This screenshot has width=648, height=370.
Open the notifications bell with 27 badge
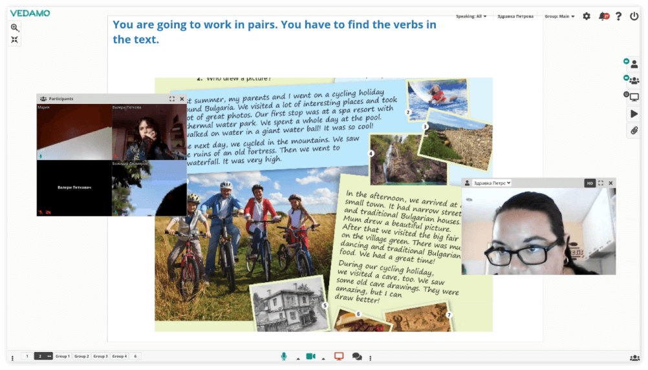604,16
